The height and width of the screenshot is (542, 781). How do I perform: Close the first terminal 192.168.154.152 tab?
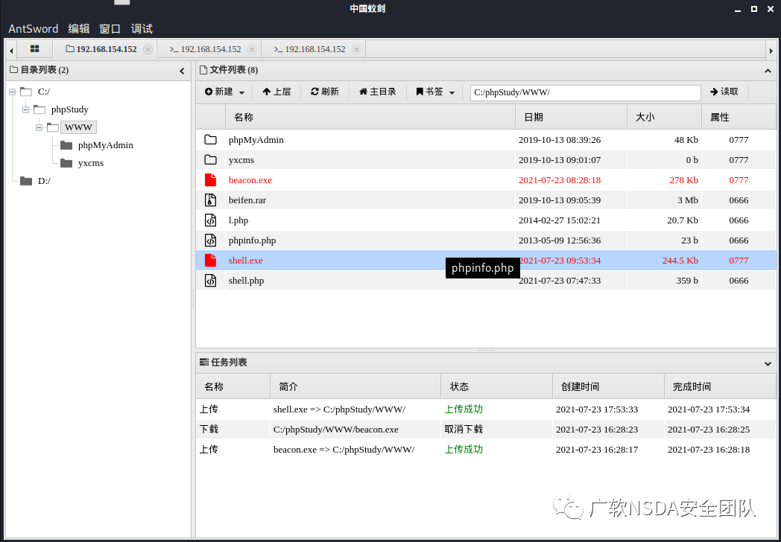point(252,49)
